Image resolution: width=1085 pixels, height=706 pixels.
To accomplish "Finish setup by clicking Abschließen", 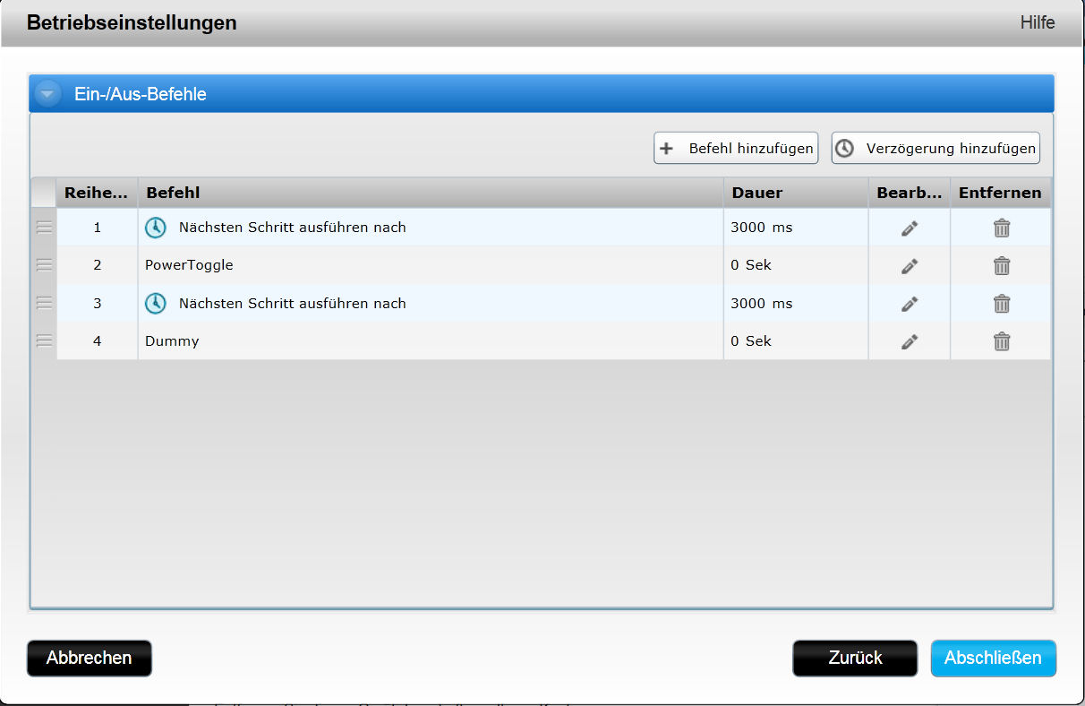I will [993, 658].
